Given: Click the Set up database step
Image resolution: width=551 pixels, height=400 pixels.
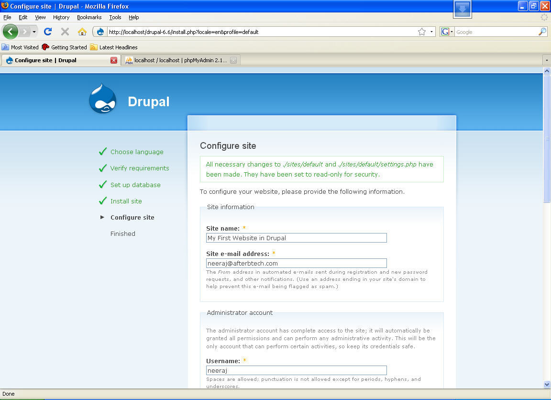Looking at the screenshot, I should pos(135,185).
